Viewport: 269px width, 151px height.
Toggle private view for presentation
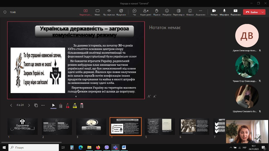[x=109, y=12]
